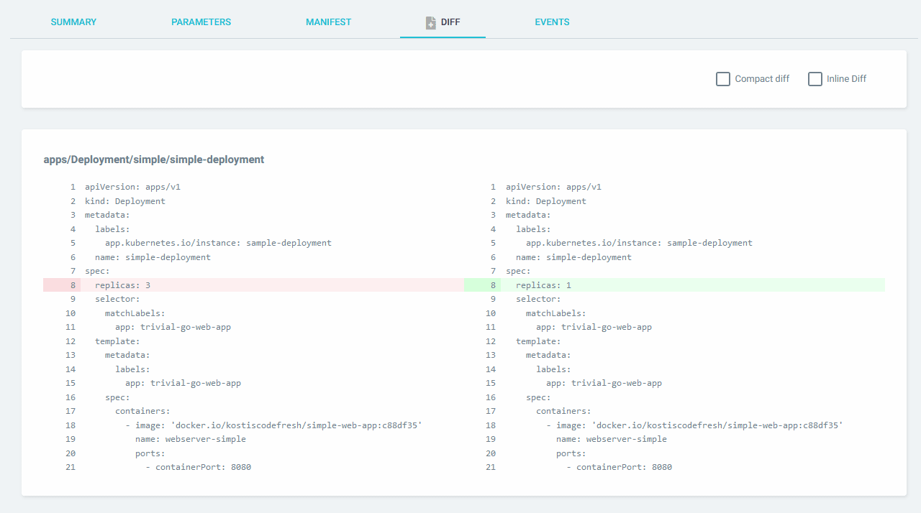Click 'apiVersion: apps/v1' in left pane
Screen dimensions: 921x513
[x=132, y=187]
